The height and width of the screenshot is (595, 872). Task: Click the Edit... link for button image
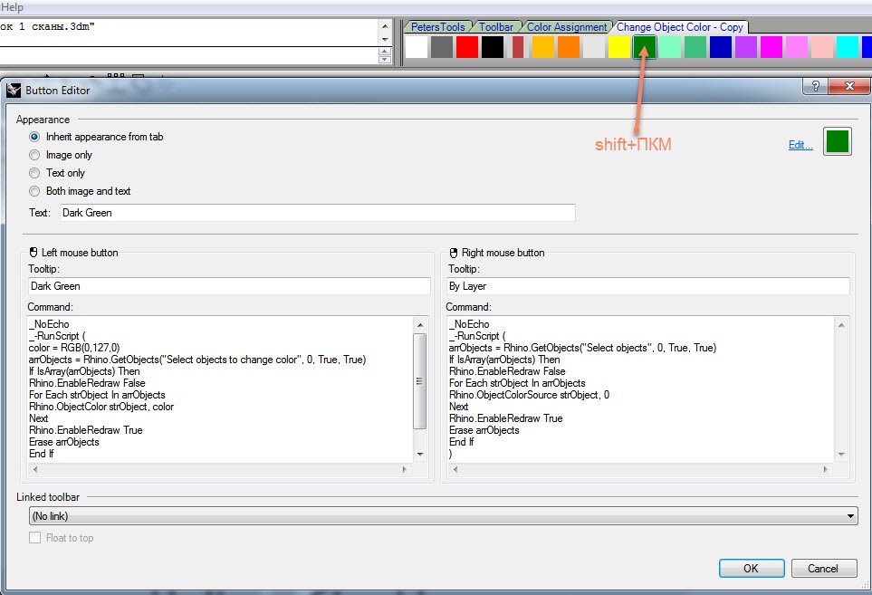800,145
